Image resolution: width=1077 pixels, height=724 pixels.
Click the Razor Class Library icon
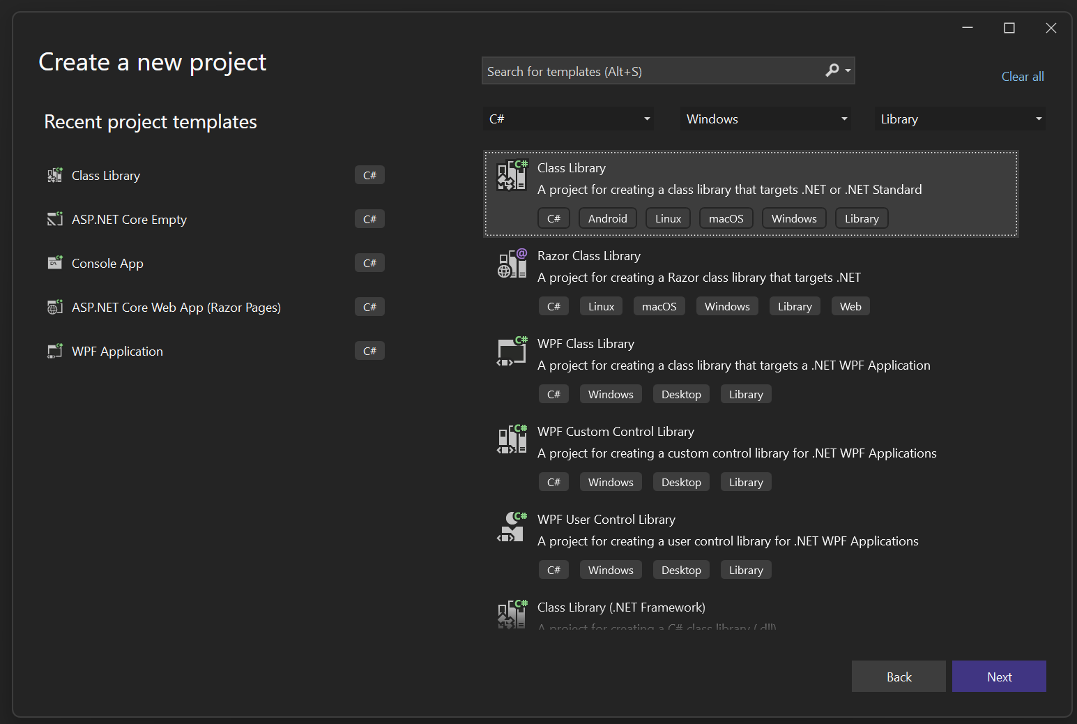click(511, 264)
